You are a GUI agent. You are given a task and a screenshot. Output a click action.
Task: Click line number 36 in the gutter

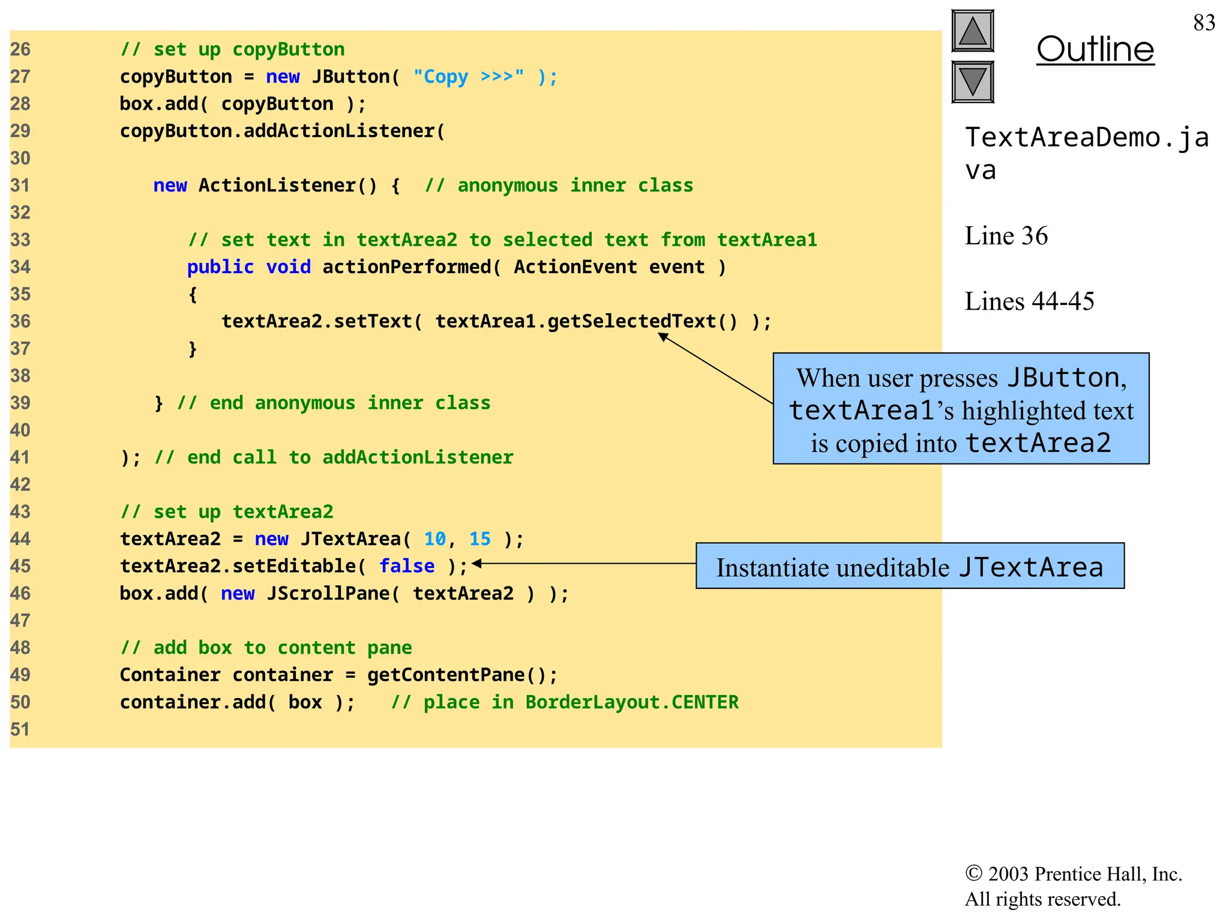(20, 321)
